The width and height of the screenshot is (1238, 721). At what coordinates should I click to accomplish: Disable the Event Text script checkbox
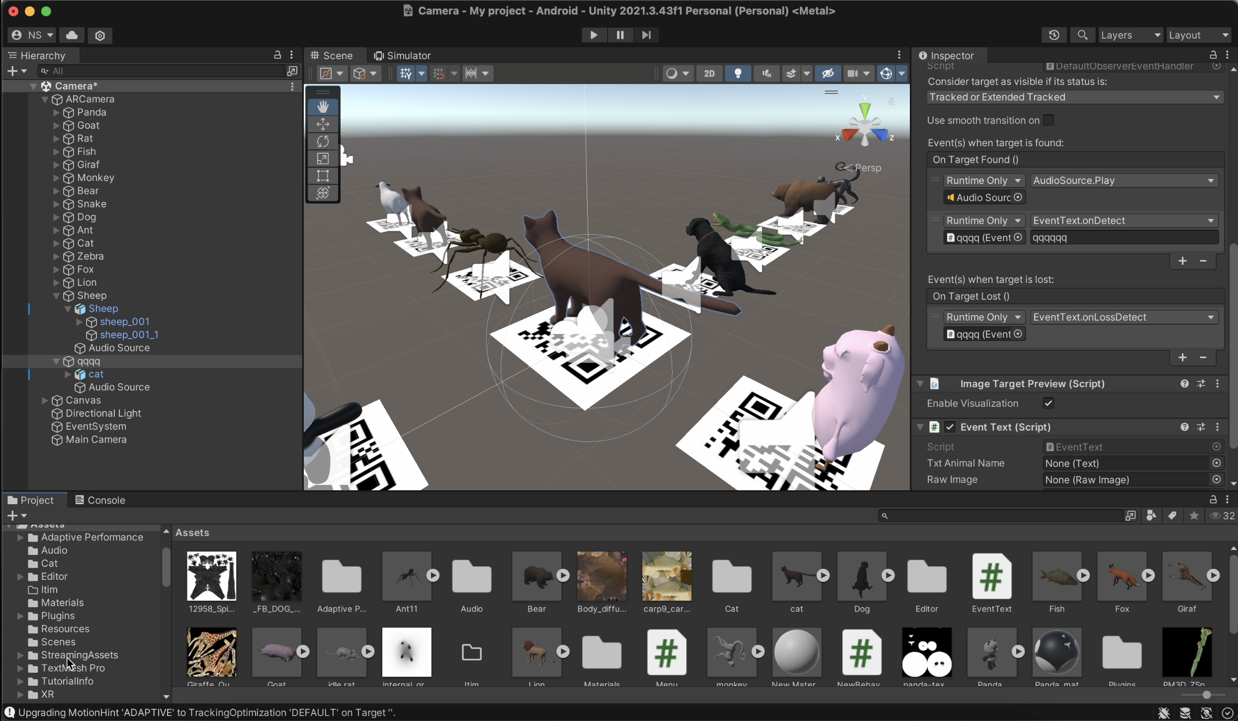950,427
